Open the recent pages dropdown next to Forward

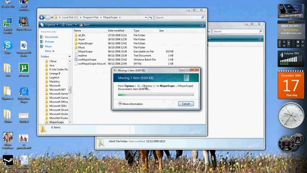coord(52,18)
